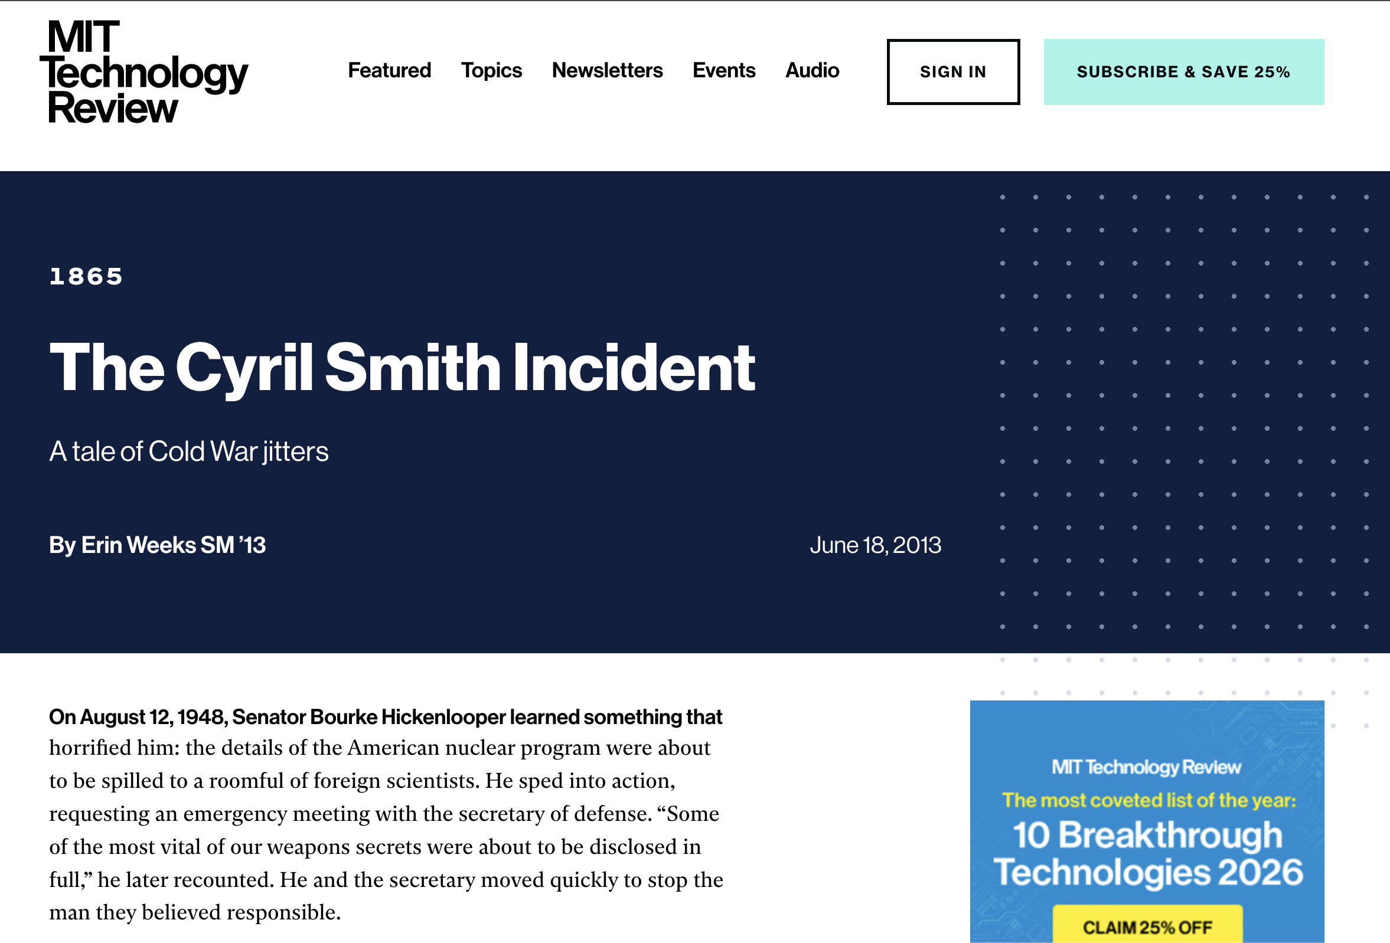Click 'The most coveted list' ad text
Viewport: 1390px width, 943px height.
tap(1148, 800)
